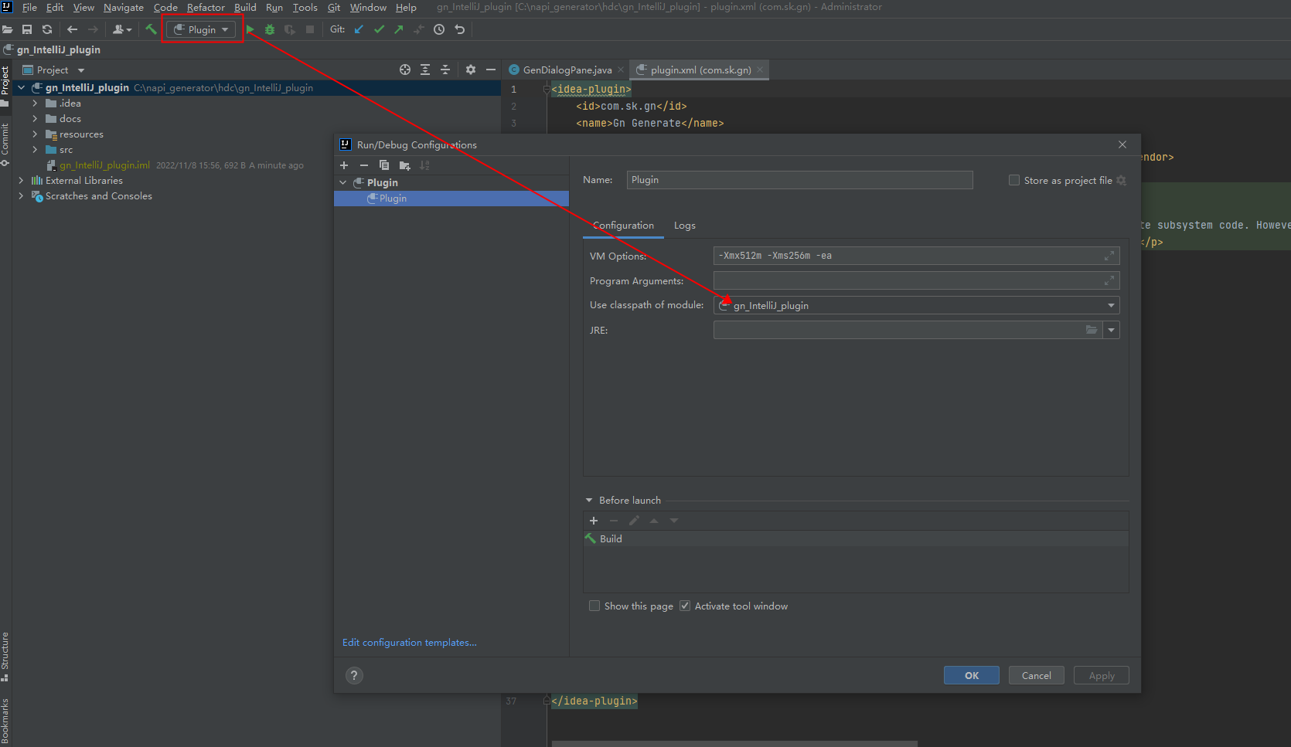Click Git Show History clock icon
Image resolution: width=1291 pixels, height=747 pixels.
439,29
